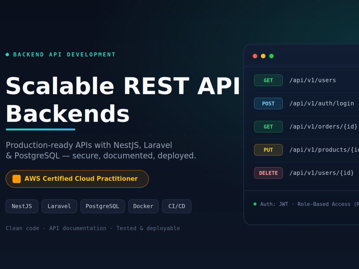Click the green status dot beside Auth: JWT
This screenshot has height=269, width=359.
(255, 204)
